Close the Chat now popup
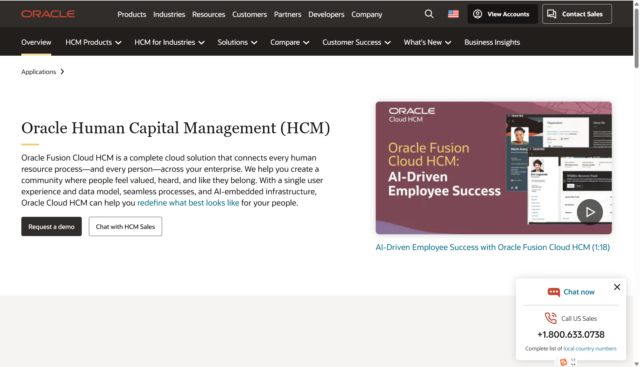 click(617, 287)
